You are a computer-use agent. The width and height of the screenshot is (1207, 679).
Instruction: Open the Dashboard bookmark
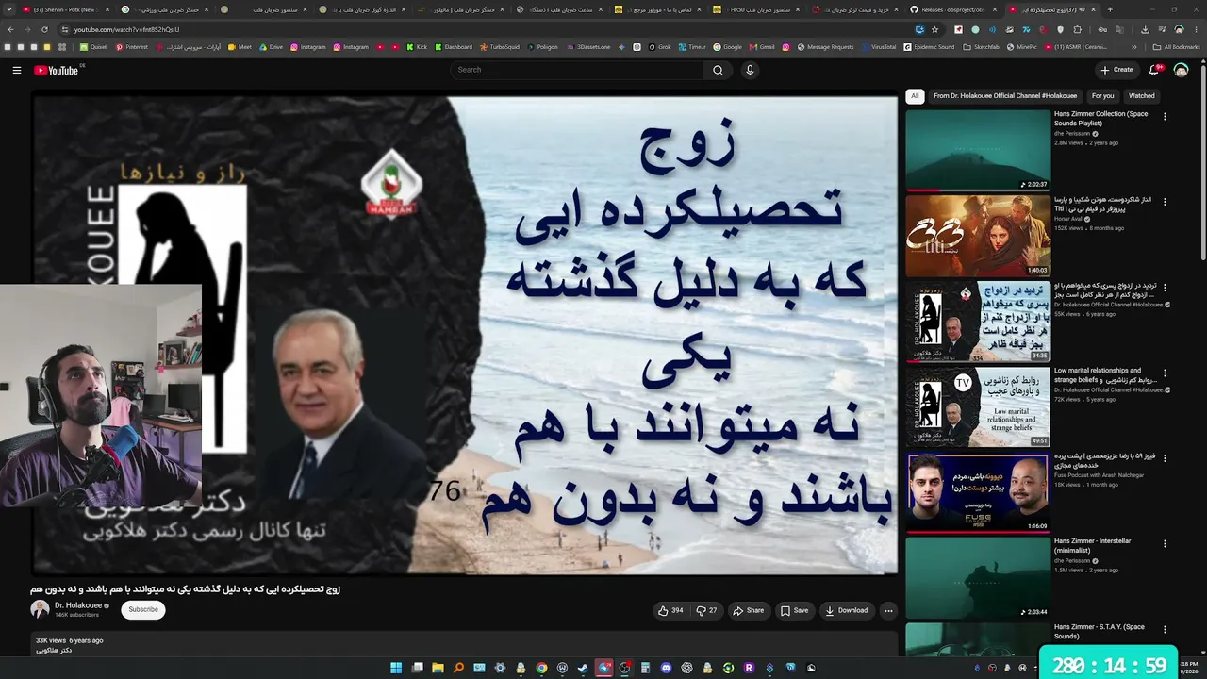point(454,47)
